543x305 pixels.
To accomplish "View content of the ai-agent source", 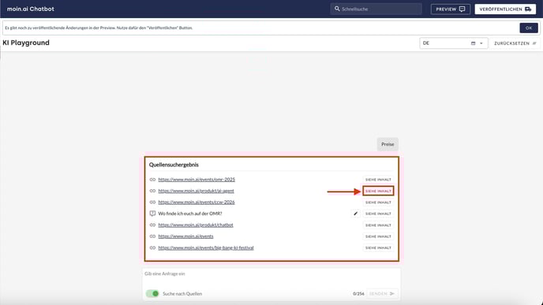I will (x=378, y=191).
